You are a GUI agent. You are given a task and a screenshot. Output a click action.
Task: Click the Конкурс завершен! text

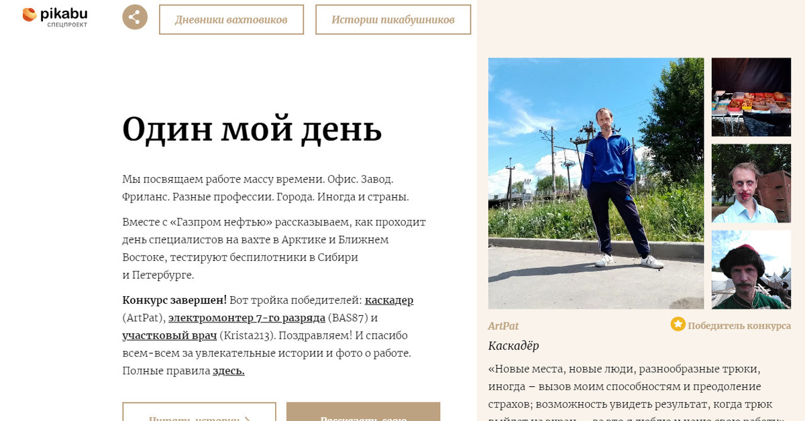pyautogui.click(x=174, y=300)
